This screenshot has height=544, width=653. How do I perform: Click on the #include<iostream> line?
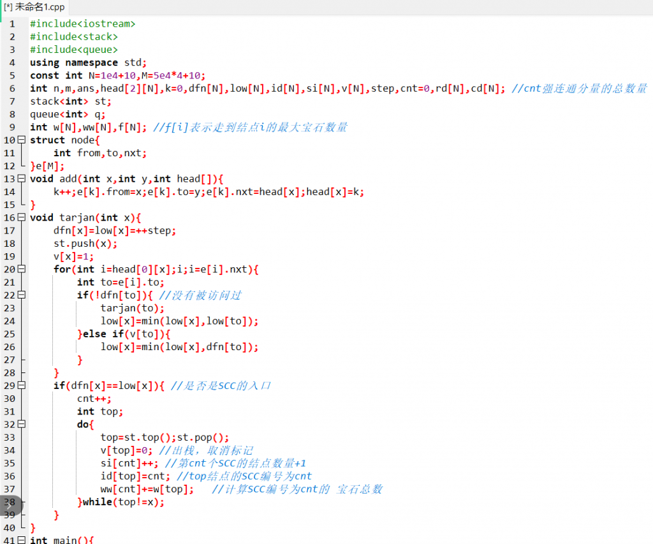tap(82, 24)
